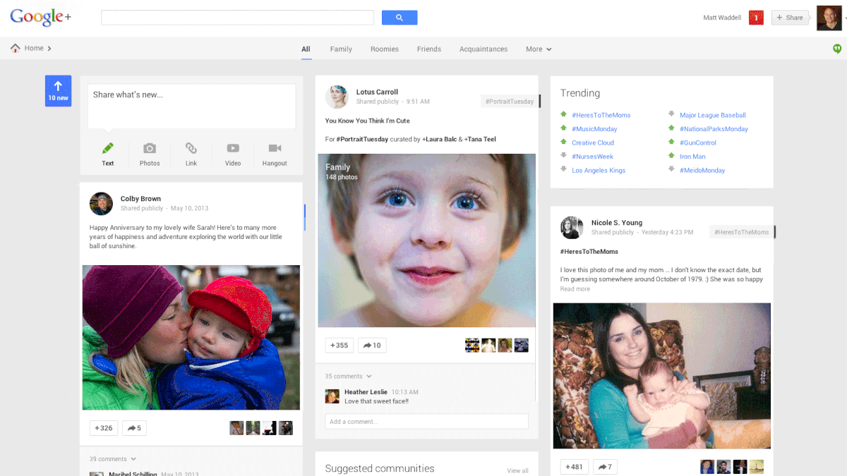This screenshot has height=476, width=847.
Task: Expand the 35 comments on Lotus's post
Action: tap(349, 377)
